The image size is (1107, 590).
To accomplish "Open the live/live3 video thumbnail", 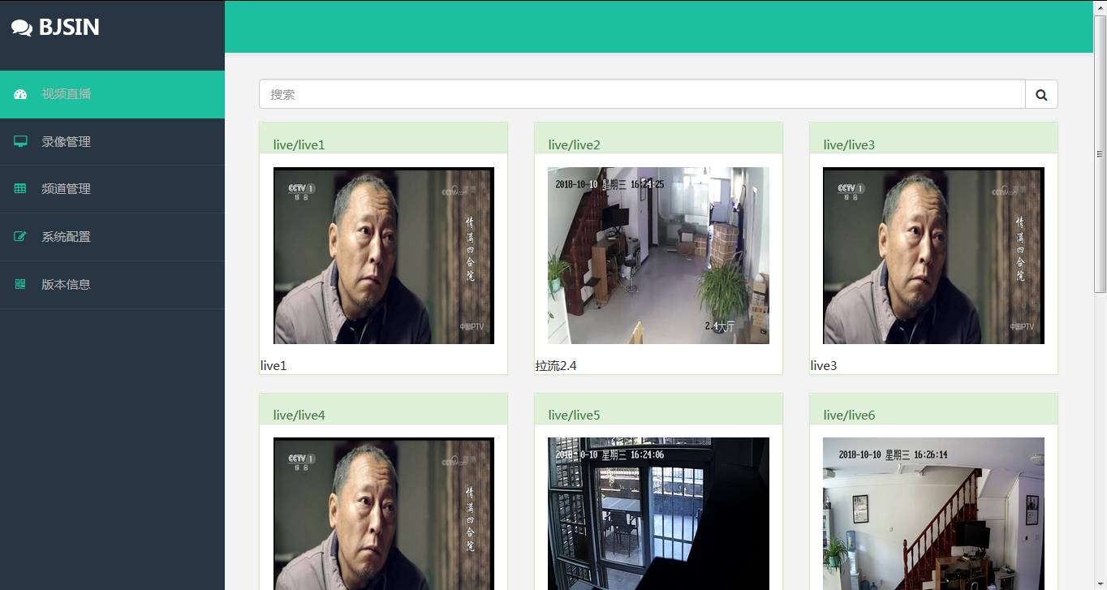I will 933,256.
